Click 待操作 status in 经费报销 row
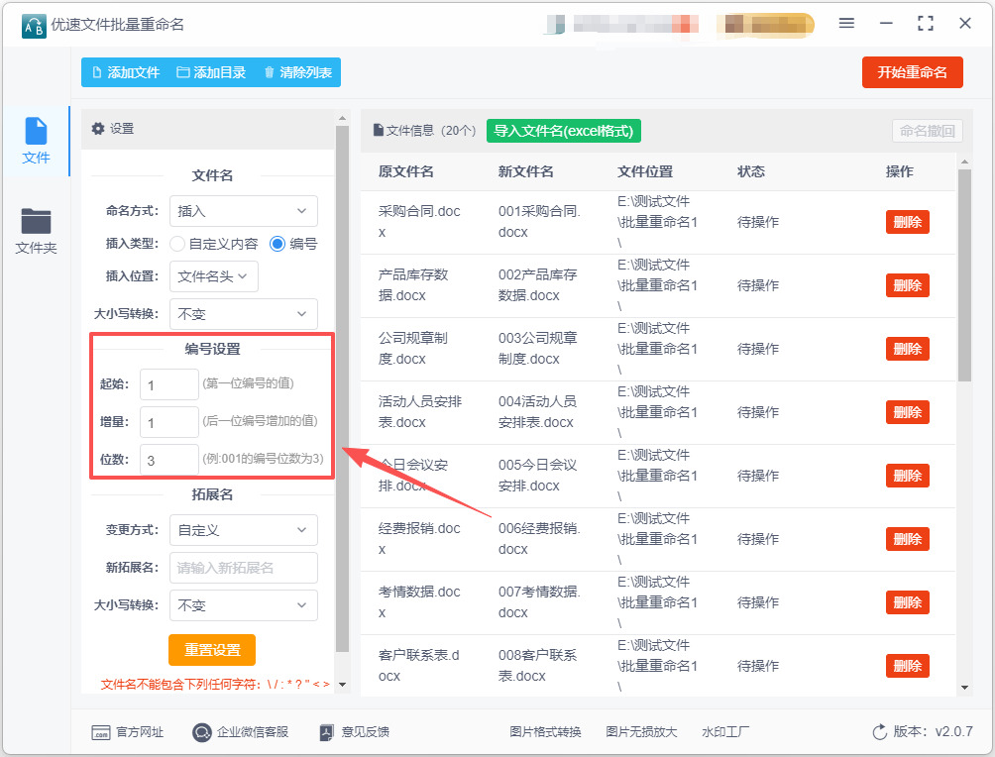 click(758, 539)
